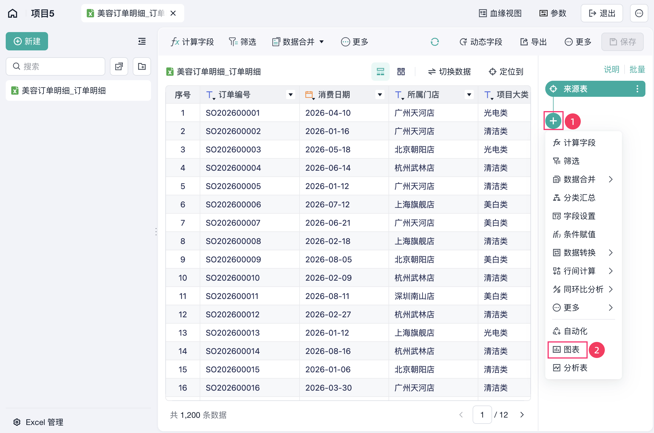Click the 消费日期 date type icon
The image size is (654, 433).
[x=310, y=95]
